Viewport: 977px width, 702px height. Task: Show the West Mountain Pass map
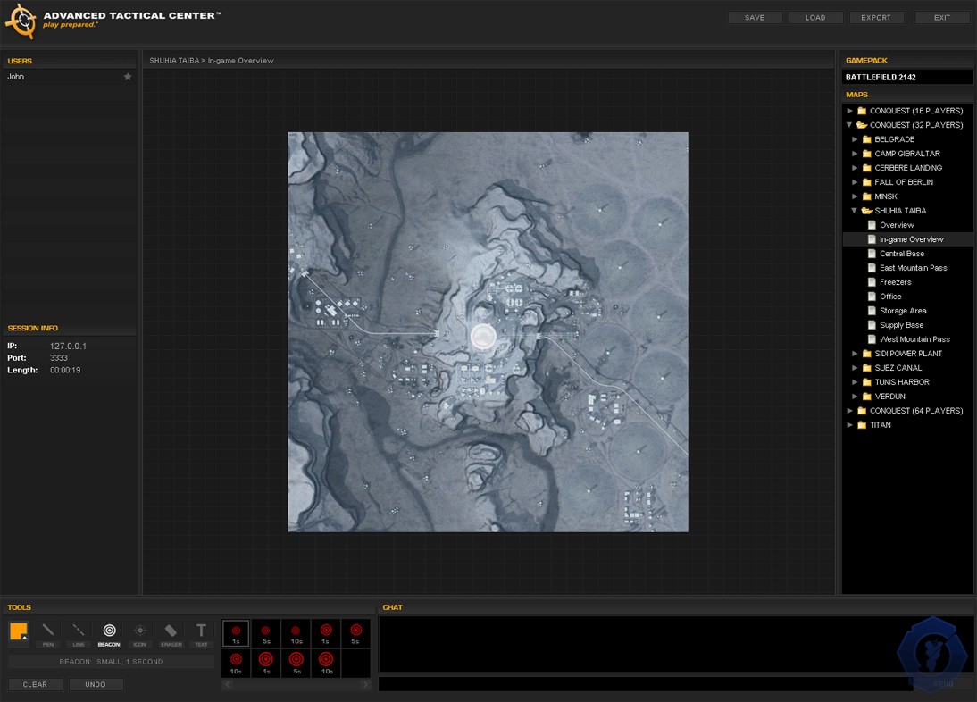(x=914, y=340)
